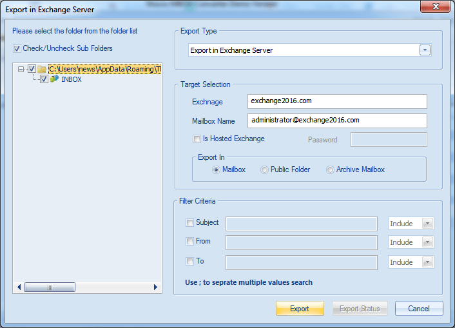This screenshot has height=328, width=455.
Task: Toggle Check/Uncheck Sub Folders checkbox
Action: (x=17, y=48)
